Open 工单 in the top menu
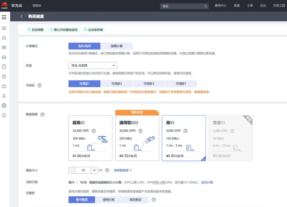287x207 pixels. 250,6
